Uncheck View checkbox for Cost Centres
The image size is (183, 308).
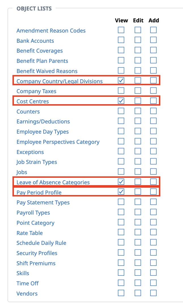click(121, 100)
